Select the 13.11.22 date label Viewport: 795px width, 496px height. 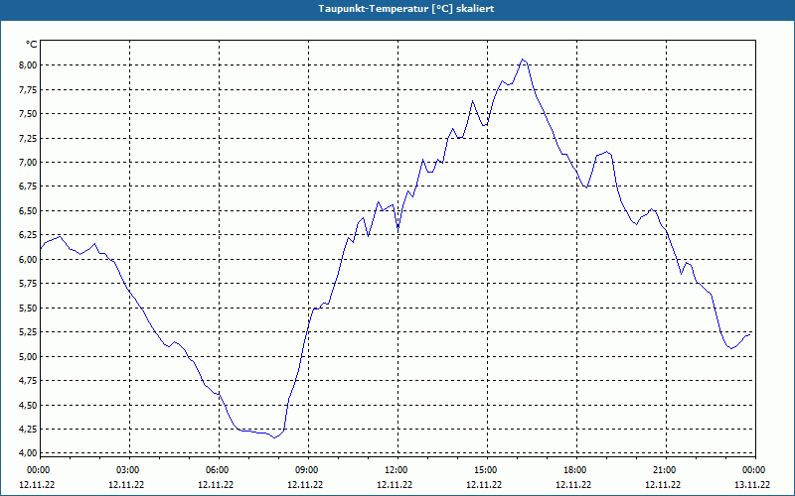coord(752,485)
